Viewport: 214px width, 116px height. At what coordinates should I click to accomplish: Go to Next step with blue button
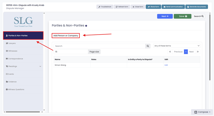coord(165,16)
